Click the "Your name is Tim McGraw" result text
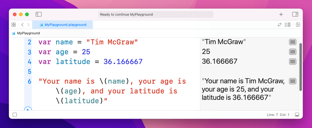Image resolution: width=312 pixels, height=128 pixels. pos(243,89)
